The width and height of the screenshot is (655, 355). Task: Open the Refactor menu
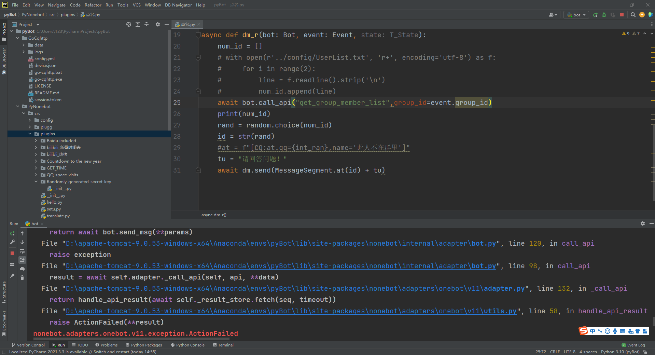pyautogui.click(x=93, y=5)
